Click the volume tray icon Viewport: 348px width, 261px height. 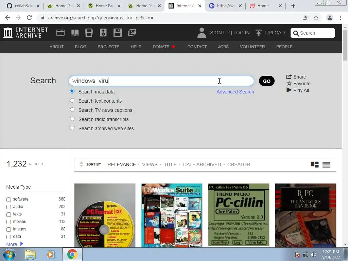click(x=314, y=254)
